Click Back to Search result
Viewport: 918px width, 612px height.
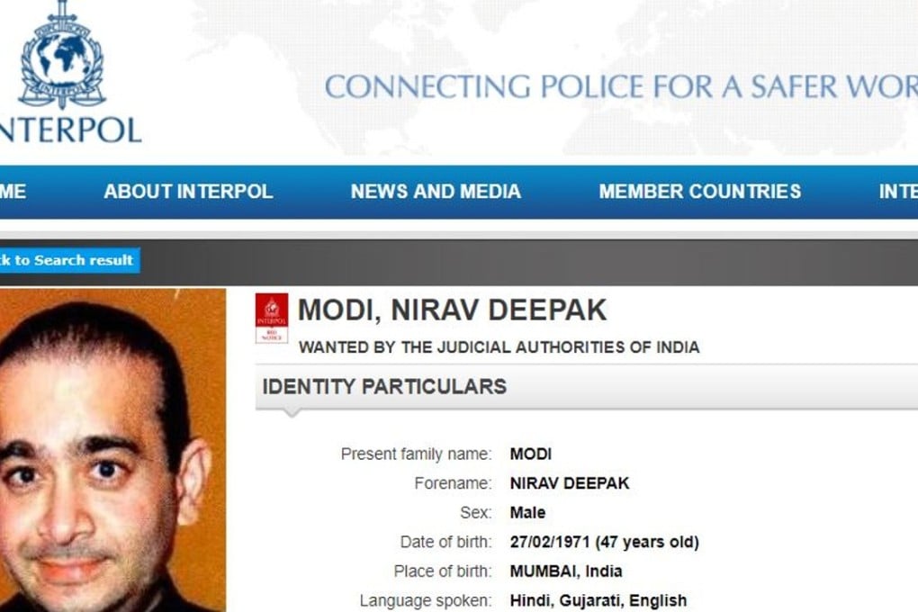[x=67, y=260]
